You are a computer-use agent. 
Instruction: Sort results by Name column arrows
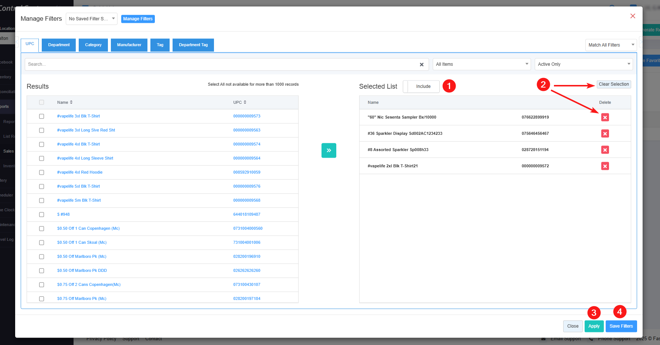pos(71,102)
